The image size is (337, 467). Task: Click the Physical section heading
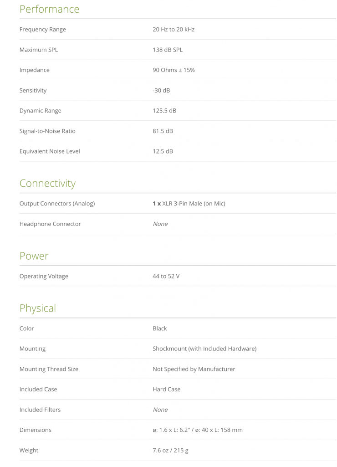tap(37, 308)
